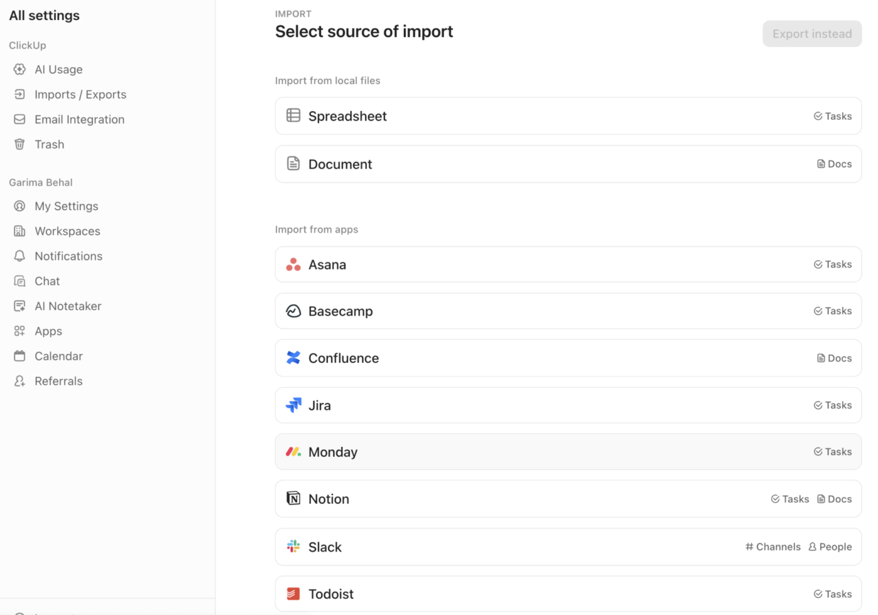
Task: Click the Notion logo icon
Action: 293,499
